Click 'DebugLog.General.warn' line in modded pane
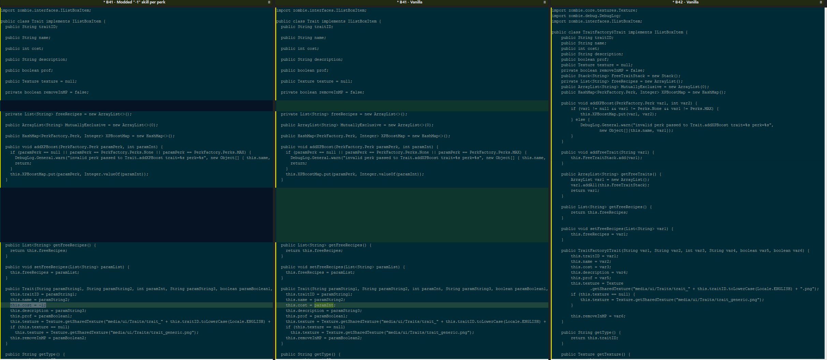The image size is (827, 360). 143,158
